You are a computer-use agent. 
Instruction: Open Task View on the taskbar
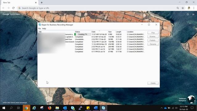coord(18,108)
